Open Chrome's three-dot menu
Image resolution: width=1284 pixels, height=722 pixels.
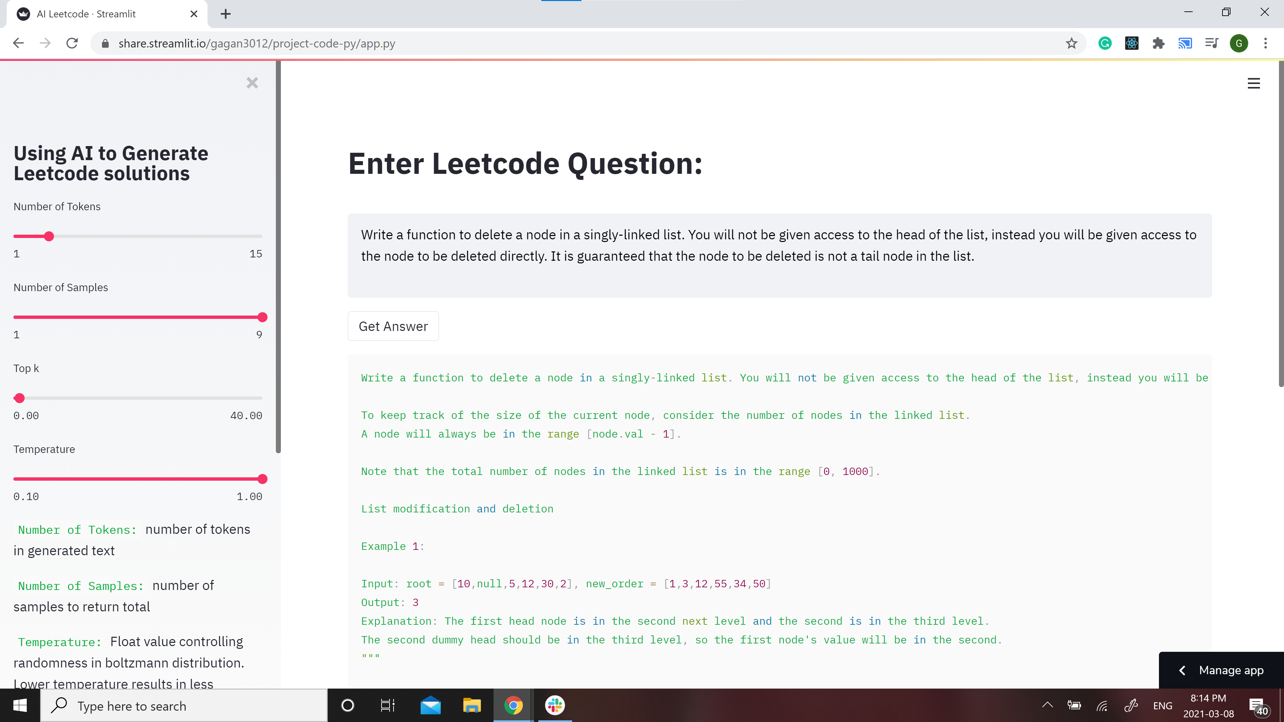coord(1266,43)
